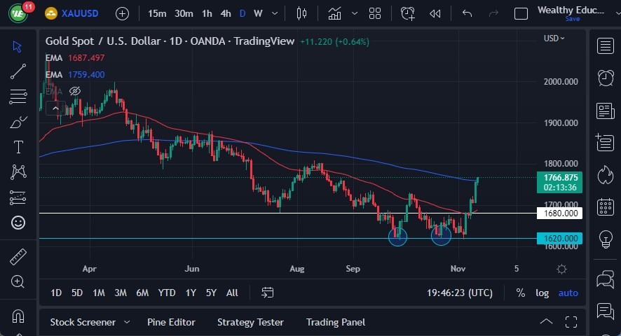Open the Alerts clock icon
This screenshot has width=621, height=336.
click(x=605, y=77)
